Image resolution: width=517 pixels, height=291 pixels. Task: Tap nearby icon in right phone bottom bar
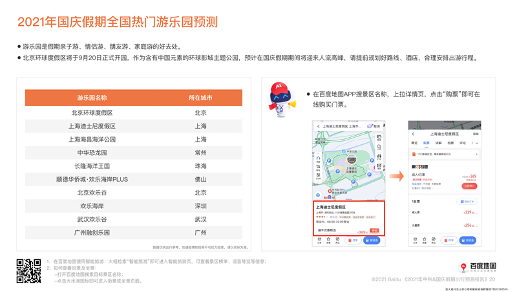coord(433,240)
